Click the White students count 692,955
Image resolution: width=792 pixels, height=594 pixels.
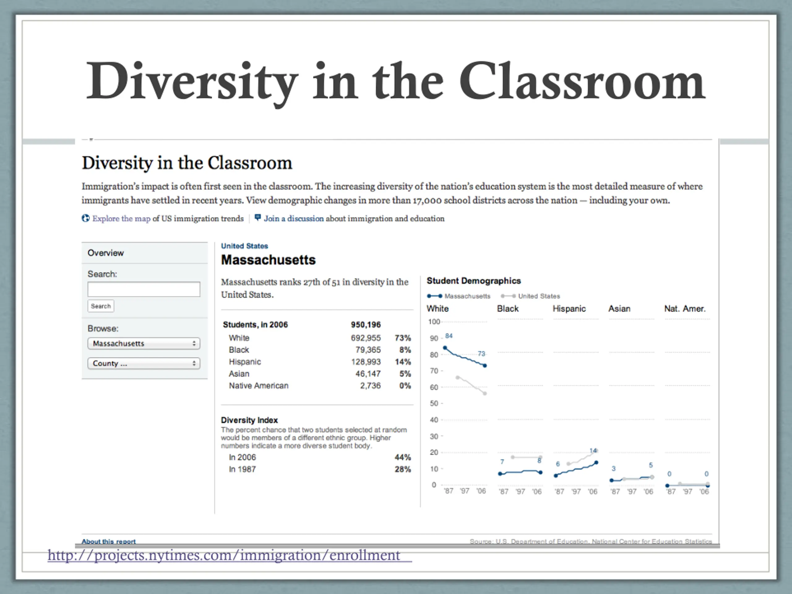pos(366,338)
